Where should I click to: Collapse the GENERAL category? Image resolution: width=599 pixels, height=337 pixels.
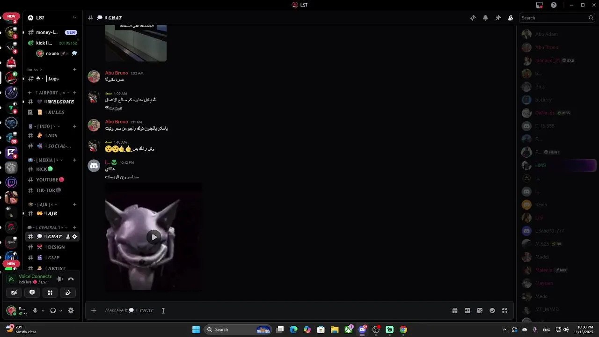pos(49,227)
